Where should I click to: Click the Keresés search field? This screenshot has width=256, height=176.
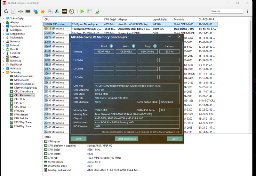(x=227, y=11)
